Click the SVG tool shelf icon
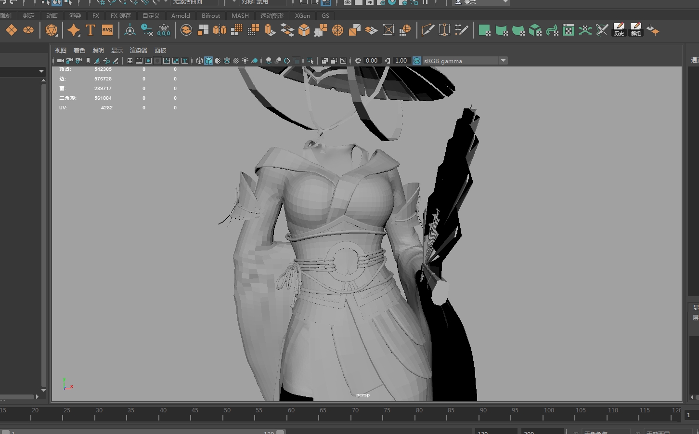 (107, 30)
